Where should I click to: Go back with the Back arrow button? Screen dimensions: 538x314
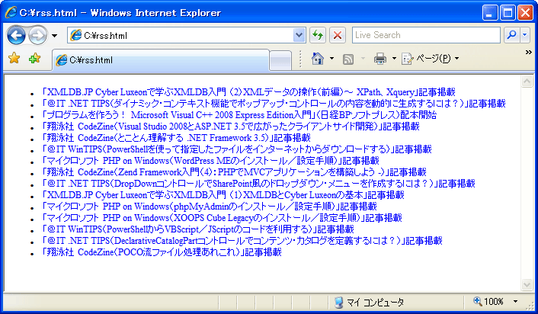16,35
